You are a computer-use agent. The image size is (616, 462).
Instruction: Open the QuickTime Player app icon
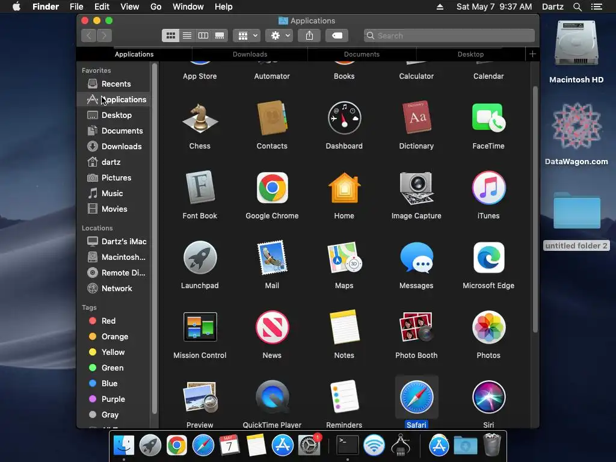272,397
